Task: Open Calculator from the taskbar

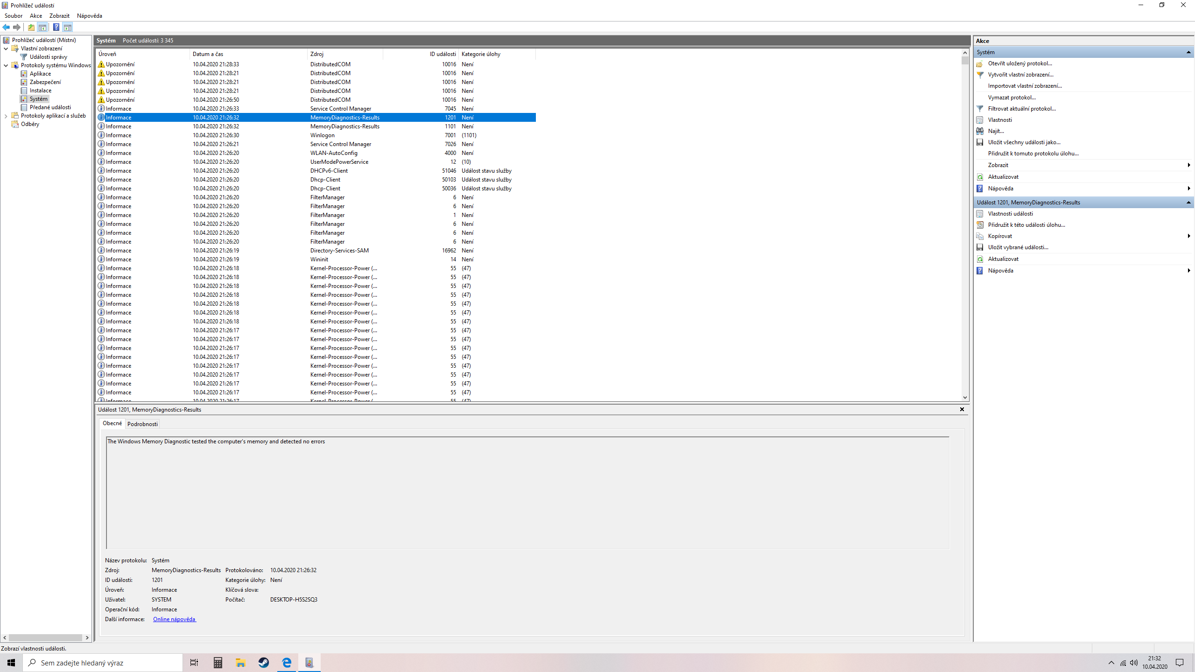Action: tap(218, 663)
